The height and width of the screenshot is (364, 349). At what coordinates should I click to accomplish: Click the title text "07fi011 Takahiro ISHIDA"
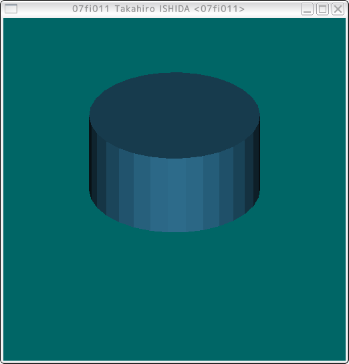(131, 9)
